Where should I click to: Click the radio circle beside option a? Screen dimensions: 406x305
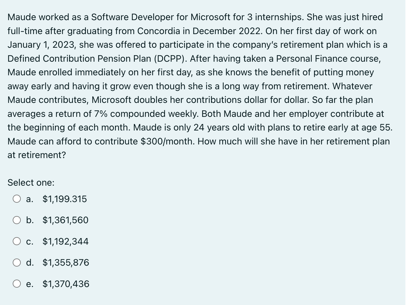point(17,199)
